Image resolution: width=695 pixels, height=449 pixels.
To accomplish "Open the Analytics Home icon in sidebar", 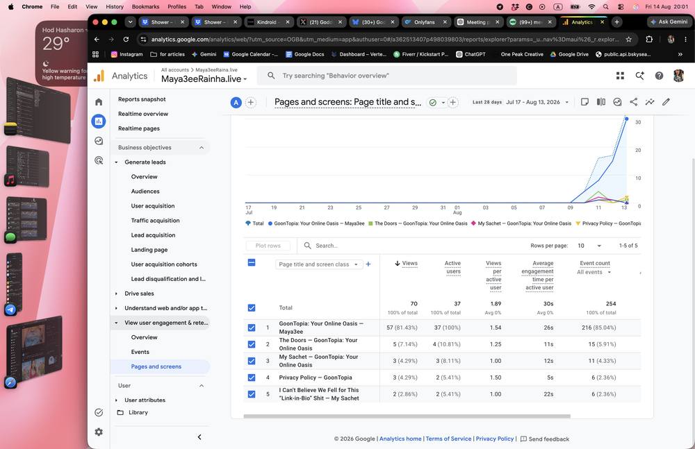I will tap(99, 102).
